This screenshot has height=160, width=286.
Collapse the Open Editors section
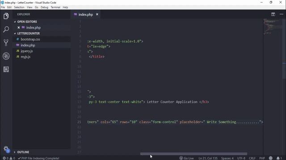27,22
